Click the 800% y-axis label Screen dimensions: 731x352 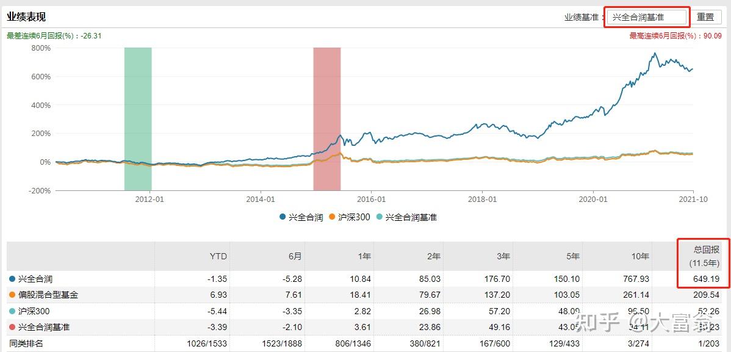[40, 48]
